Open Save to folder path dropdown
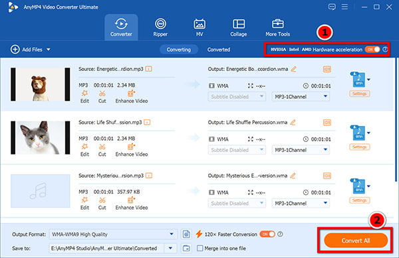The image size is (399, 258). tap(170, 248)
